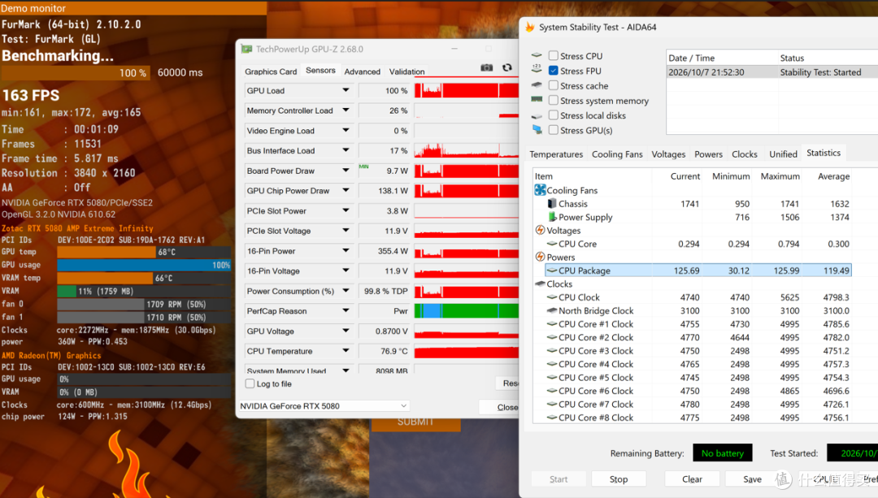Screen dimensions: 878x498
Task: Enable the Stress system memory checkbox
Action: coord(554,100)
